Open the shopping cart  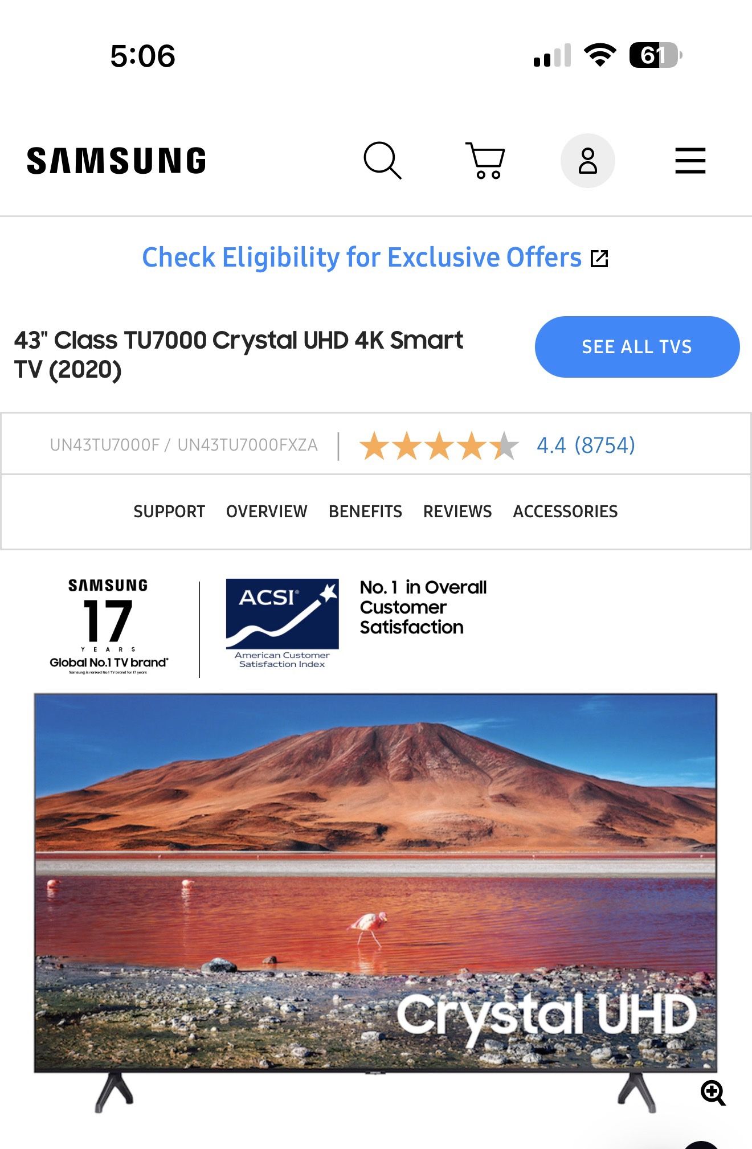[485, 161]
